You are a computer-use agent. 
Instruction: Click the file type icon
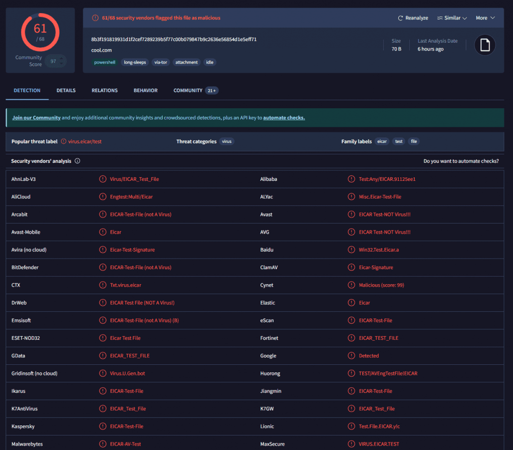(x=485, y=45)
